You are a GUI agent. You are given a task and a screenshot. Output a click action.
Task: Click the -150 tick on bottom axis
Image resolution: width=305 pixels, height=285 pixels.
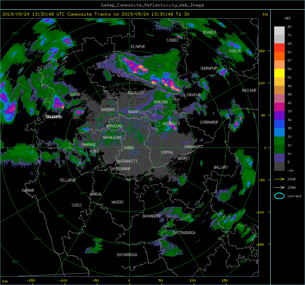(x=31, y=281)
